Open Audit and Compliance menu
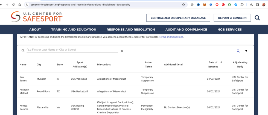 [x=186, y=30]
